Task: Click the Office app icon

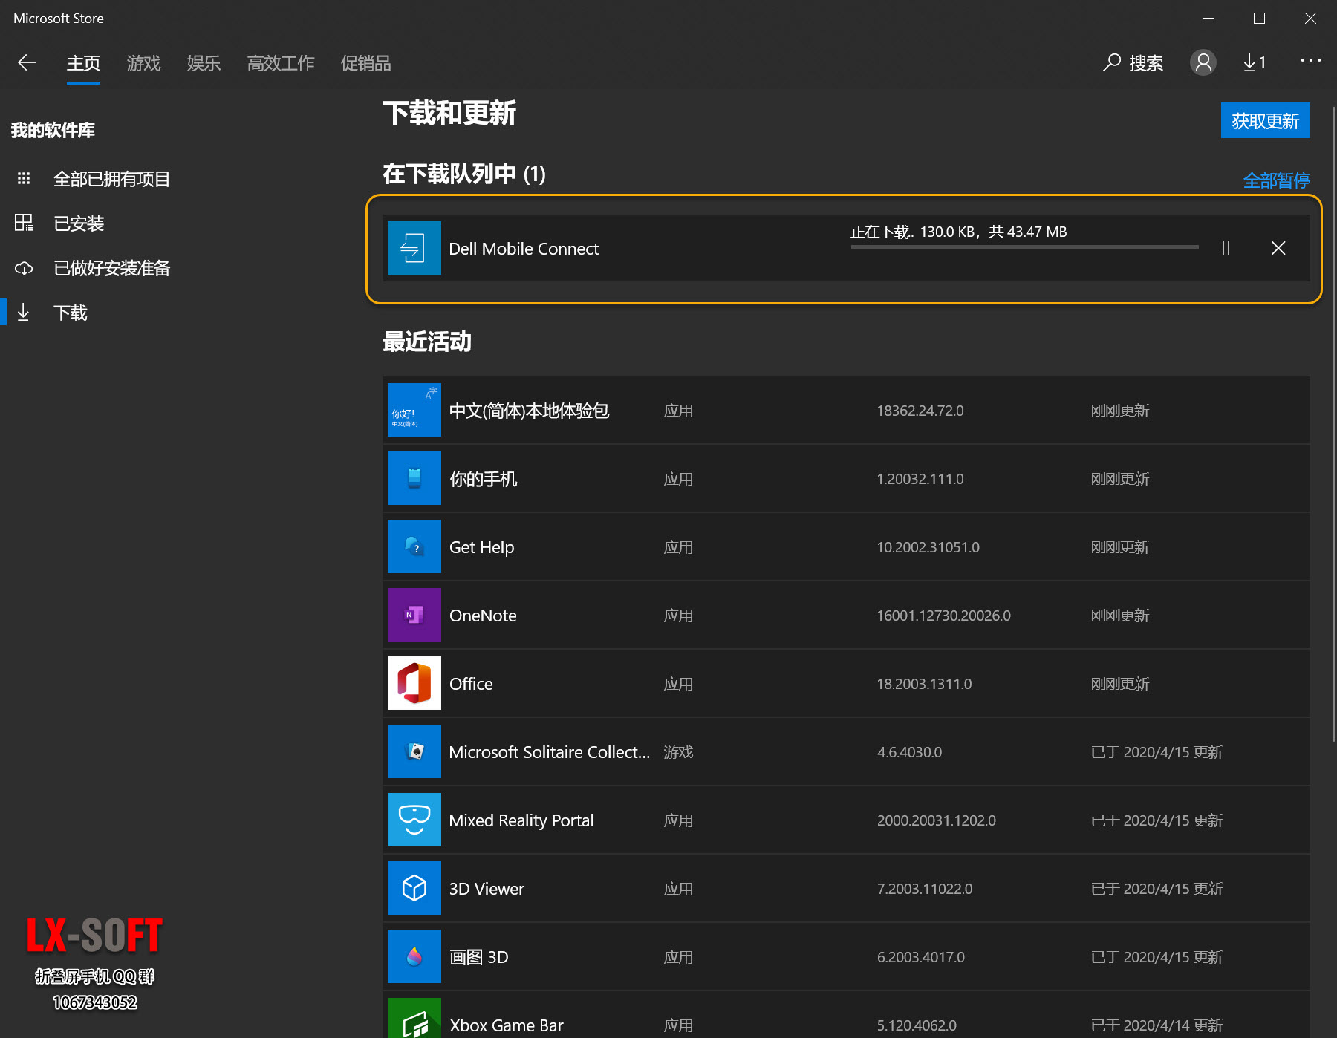Action: [414, 683]
